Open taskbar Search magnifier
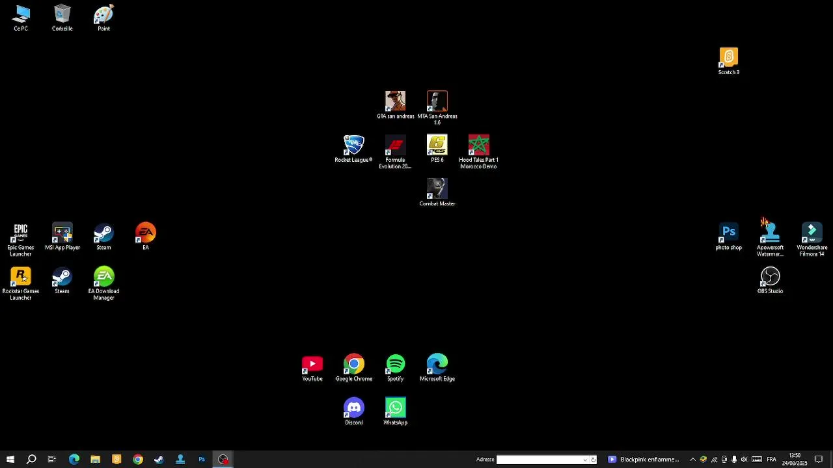Viewport: 833px width, 468px height. pyautogui.click(x=31, y=460)
